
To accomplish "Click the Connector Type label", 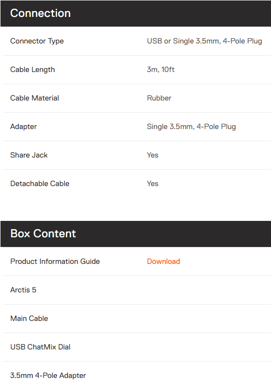I will click(x=37, y=41).
